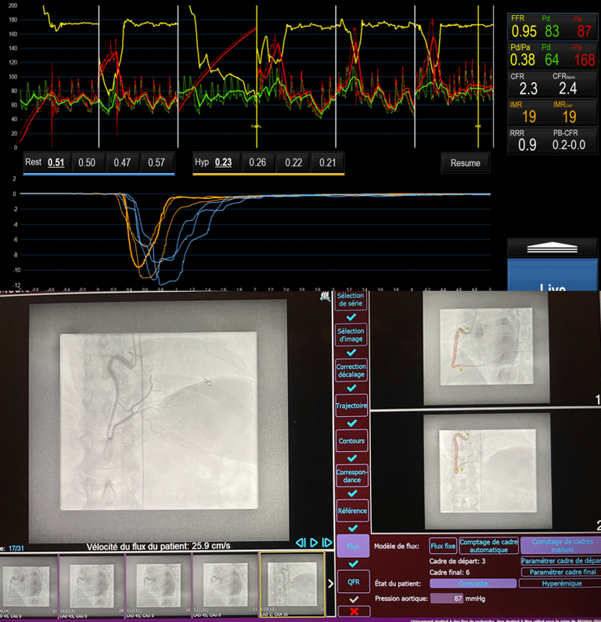The height and width of the screenshot is (622, 601).
Task: Open the leftmost thumbnail, partly cut off
Action: 28,585
